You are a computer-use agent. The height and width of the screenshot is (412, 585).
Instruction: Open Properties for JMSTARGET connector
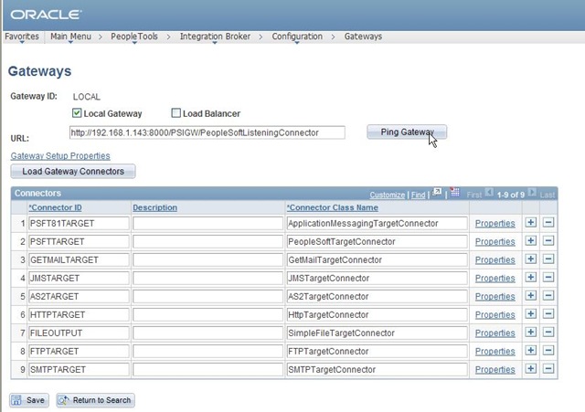click(x=495, y=278)
